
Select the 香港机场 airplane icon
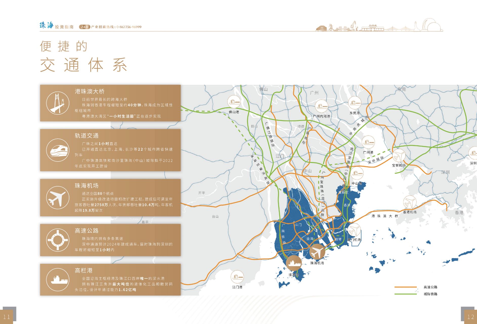pos(410,202)
